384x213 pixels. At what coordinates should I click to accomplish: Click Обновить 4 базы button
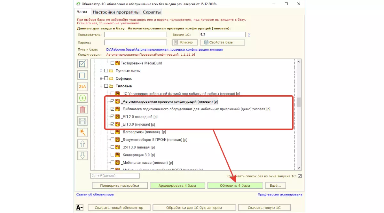click(235, 185)
